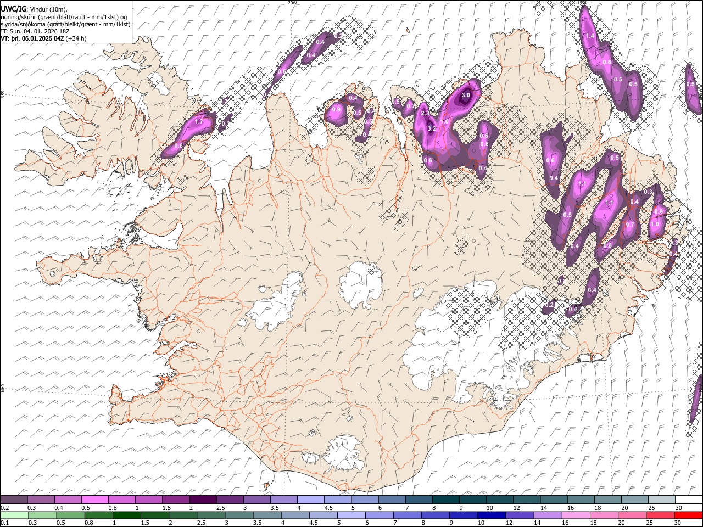The image size is (703, 527).
Task: Click the light lavender 4 swatch, upper legend row
Action: pyautogui.click(x=311, y=500)
